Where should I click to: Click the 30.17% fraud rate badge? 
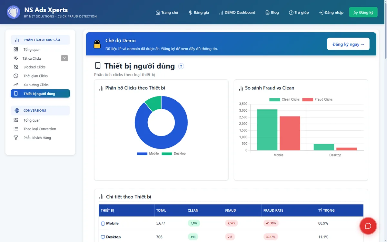[271, 237]
